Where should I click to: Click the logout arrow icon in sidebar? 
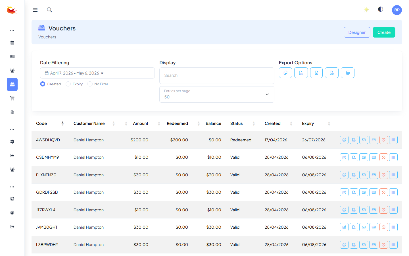[x=12, y=227]
